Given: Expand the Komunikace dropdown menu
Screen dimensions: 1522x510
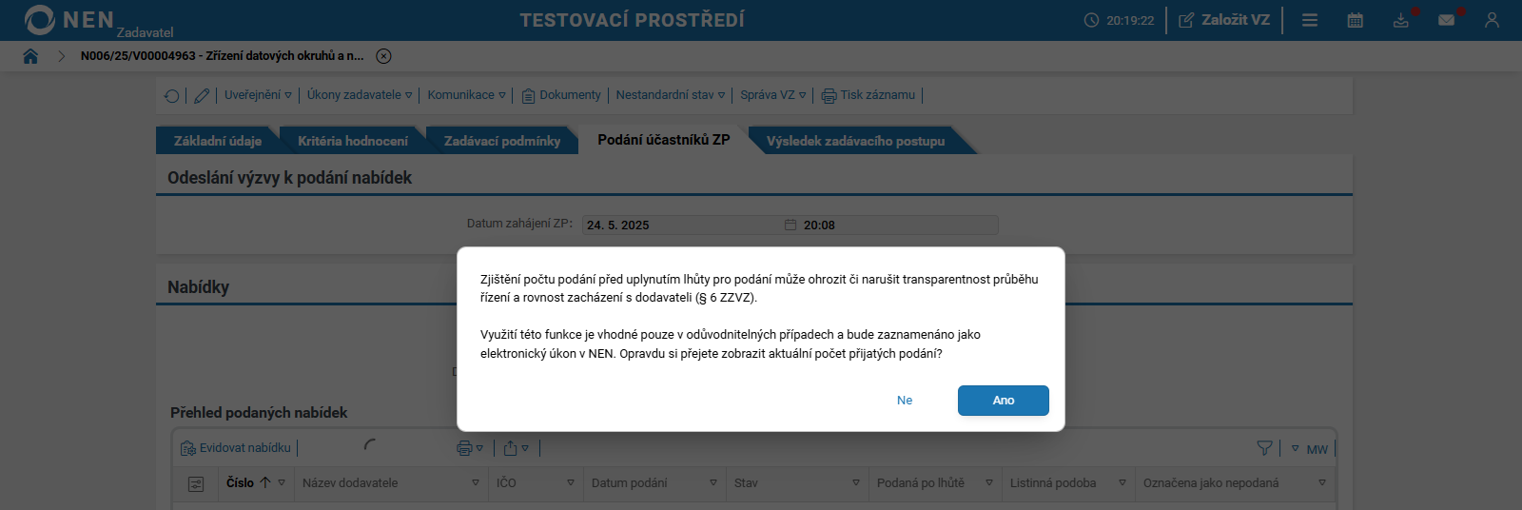Looking at the screenshot, I should pos(466,95).
